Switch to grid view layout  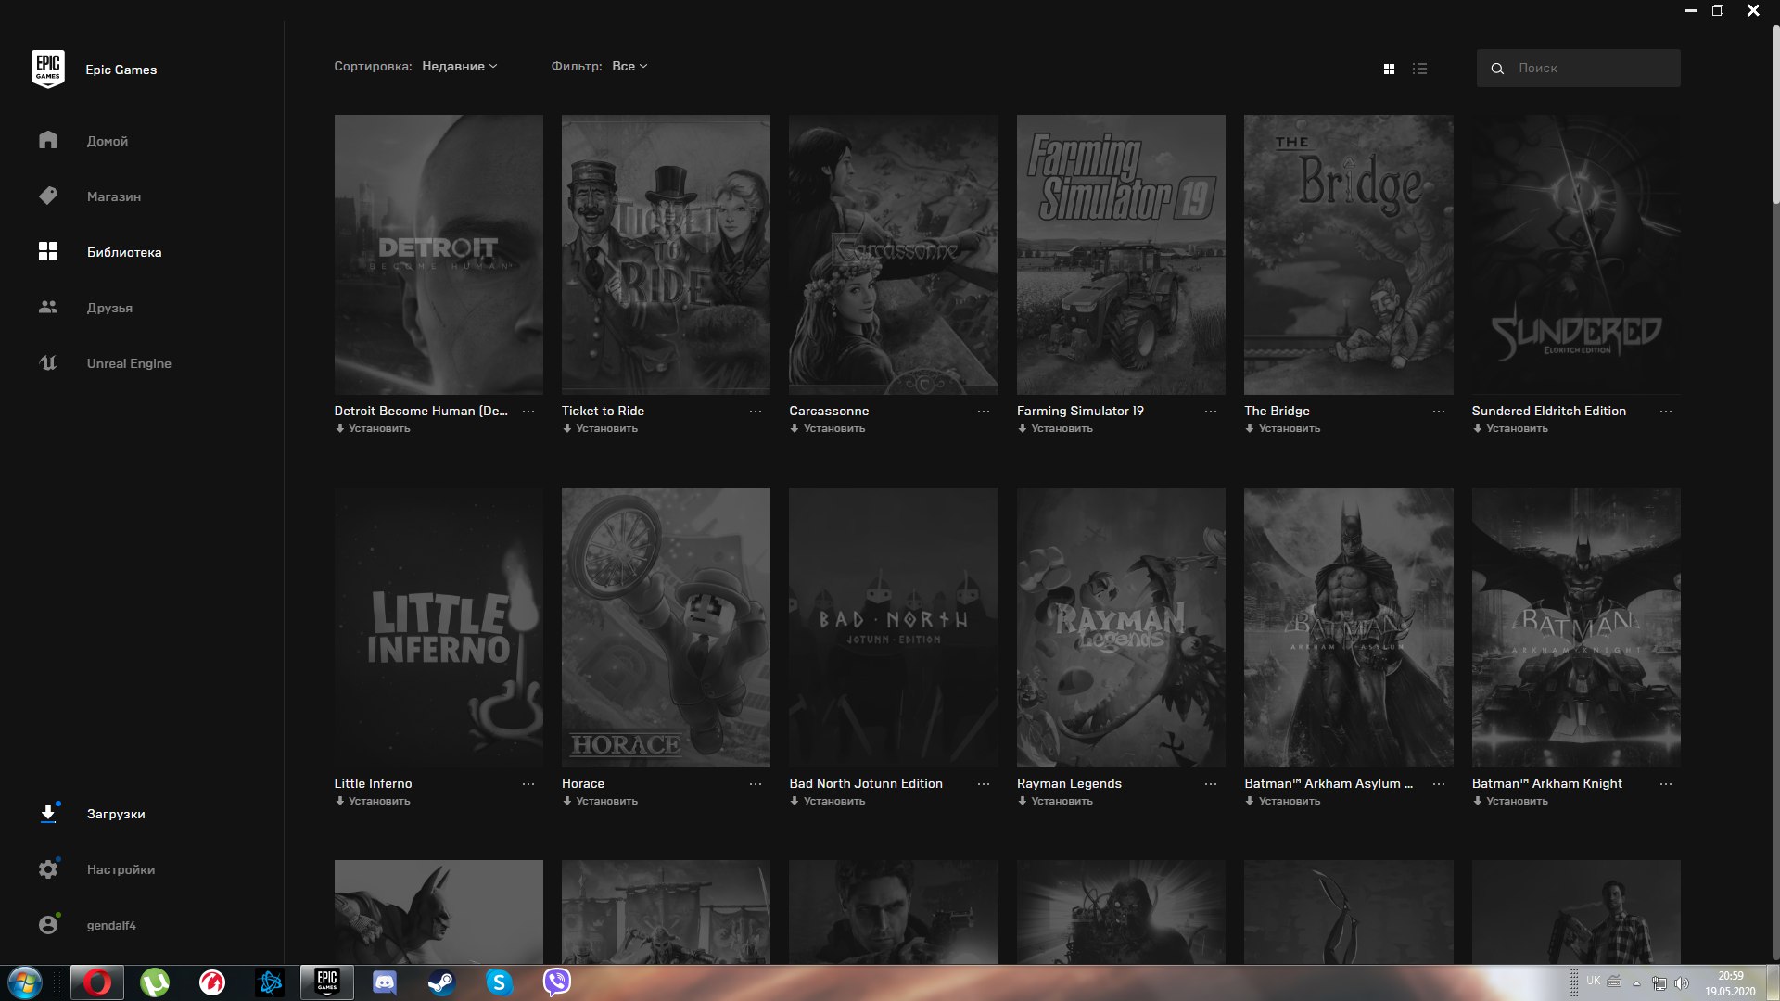[1389, 70]
